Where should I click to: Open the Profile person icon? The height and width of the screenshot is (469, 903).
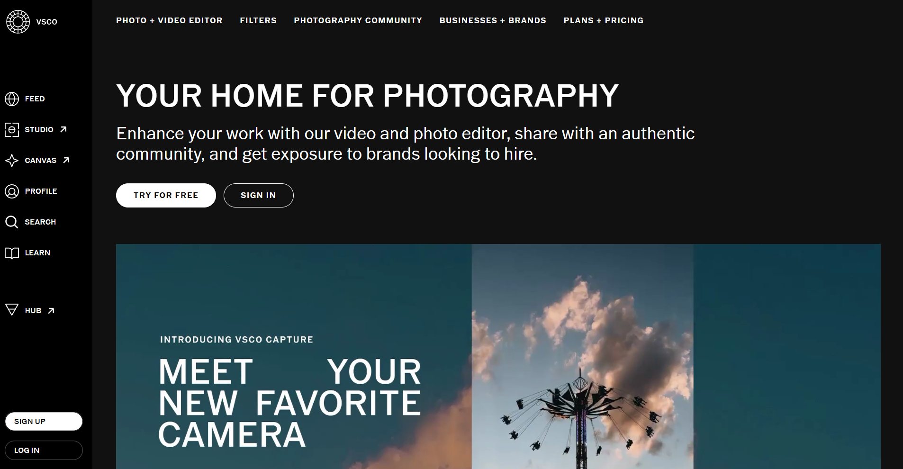click(12, 191)
